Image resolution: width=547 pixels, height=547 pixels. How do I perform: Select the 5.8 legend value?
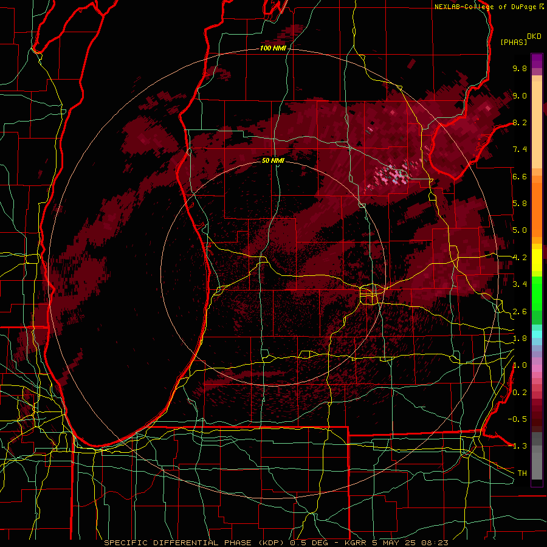pyautogui.click(x=520, y=204)
